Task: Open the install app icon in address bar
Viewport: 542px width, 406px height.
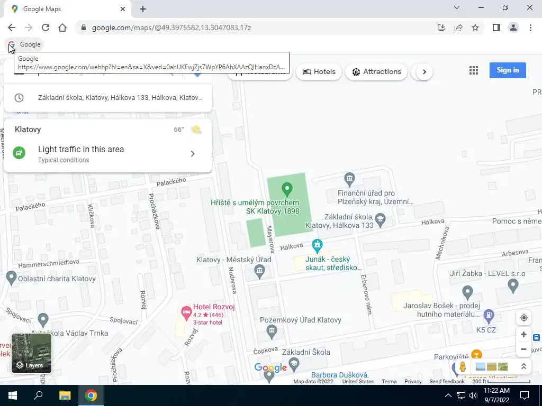Action: [441, 27]
